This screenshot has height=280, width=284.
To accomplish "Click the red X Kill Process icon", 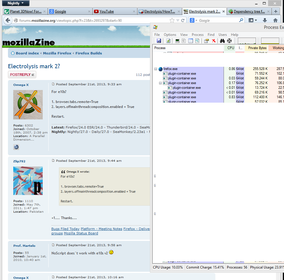I will 214,41.
